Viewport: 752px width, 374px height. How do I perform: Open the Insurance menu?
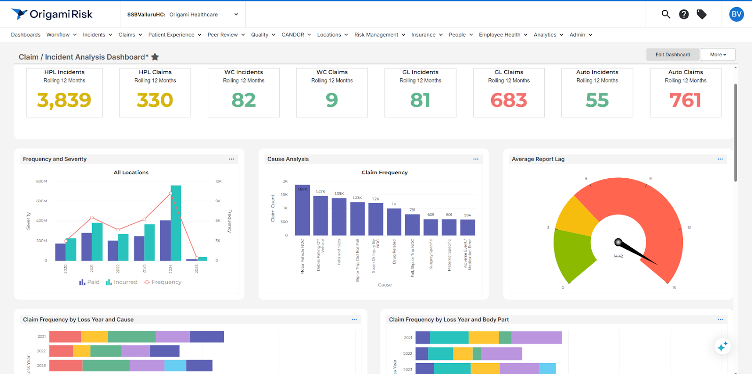click(427, 35)
